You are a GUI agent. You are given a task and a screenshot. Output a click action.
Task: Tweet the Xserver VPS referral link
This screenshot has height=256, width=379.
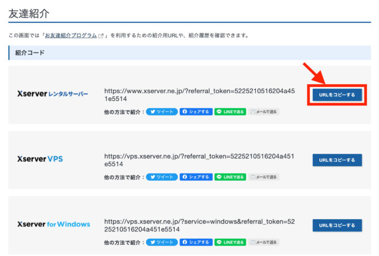(x=162, y=177)
